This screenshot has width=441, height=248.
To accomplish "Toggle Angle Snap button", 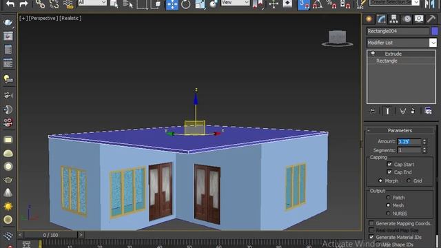I will [x=318, y=5].
